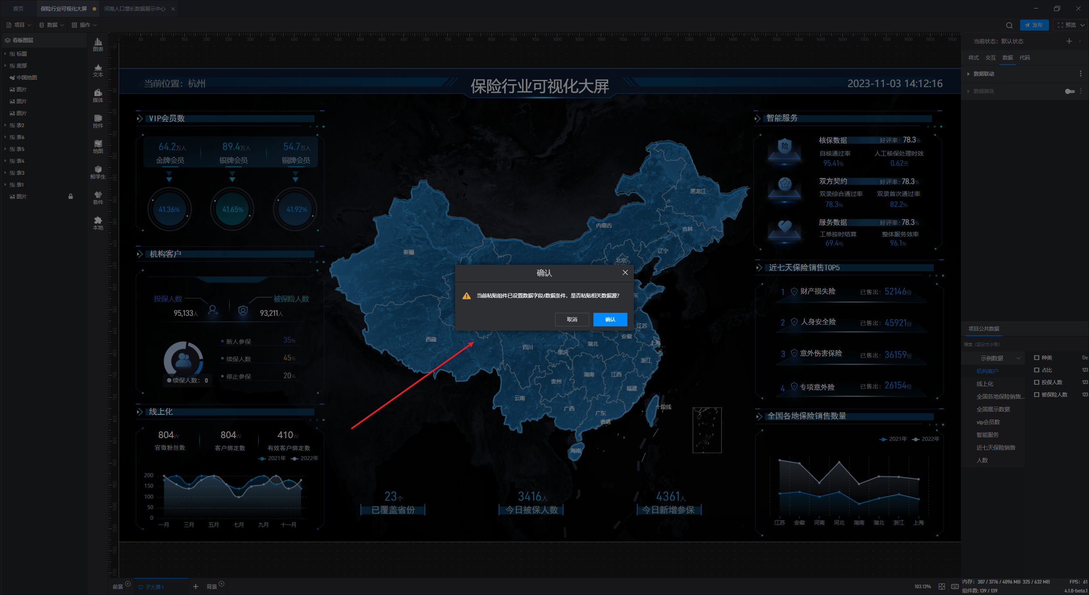Open the 图表 chart component panel
Image resolution: width=1089 pixels, height=595 pixels.
(x=98, y=44)
